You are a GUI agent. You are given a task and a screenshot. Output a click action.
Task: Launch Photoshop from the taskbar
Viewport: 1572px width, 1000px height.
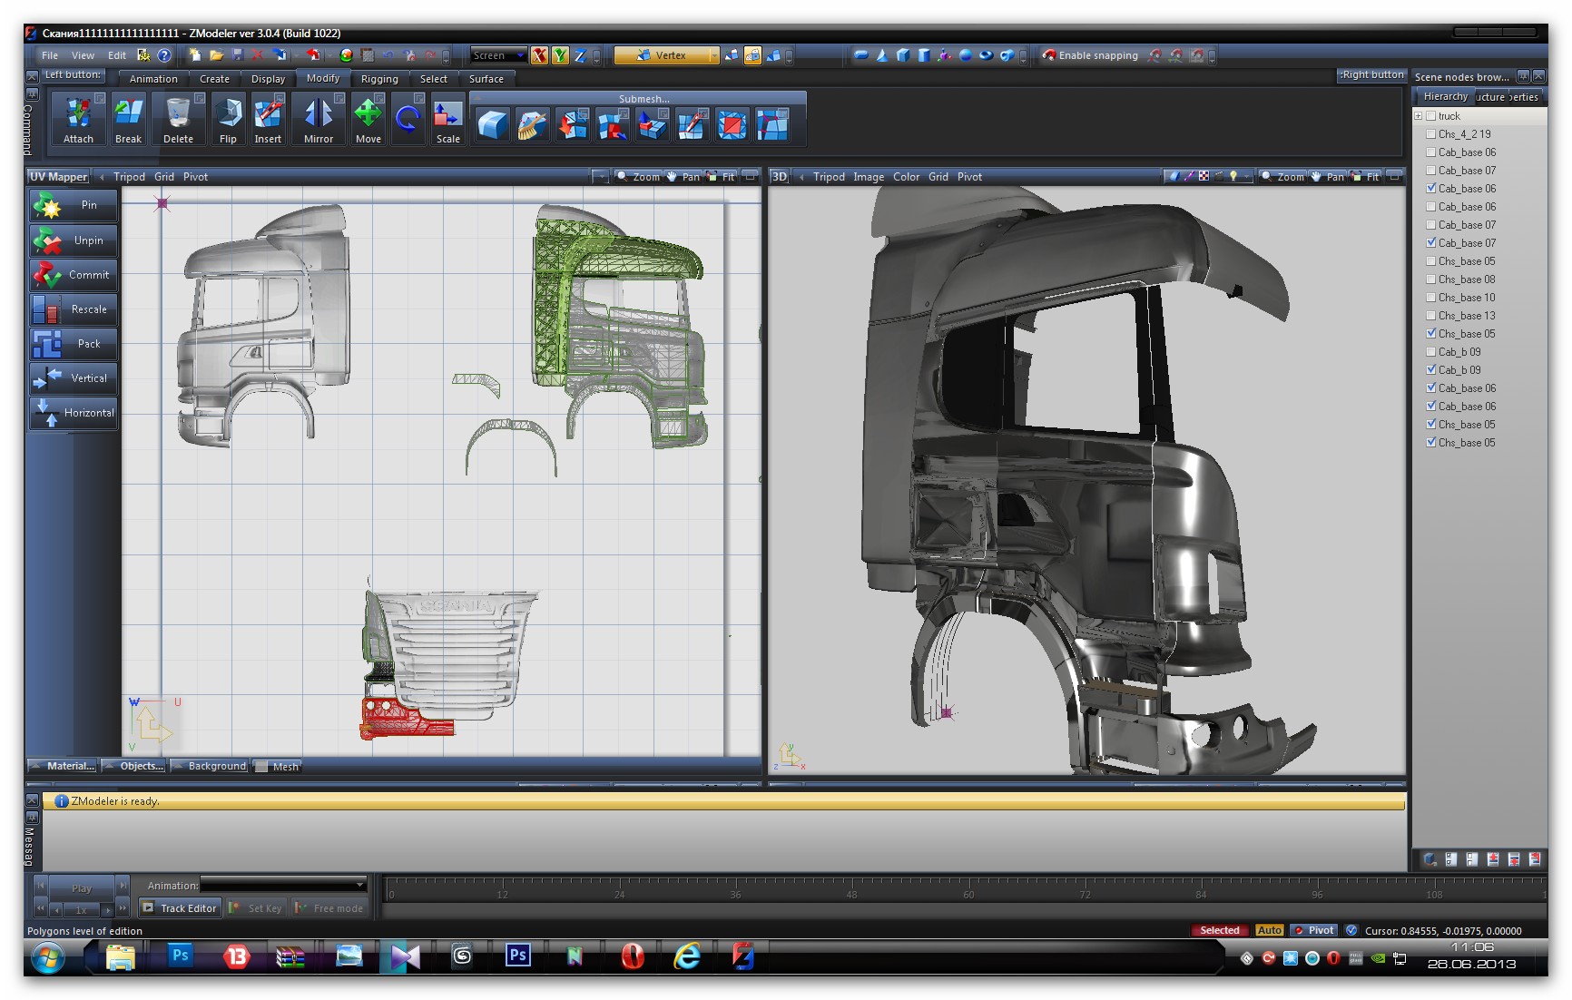point(181,956)
